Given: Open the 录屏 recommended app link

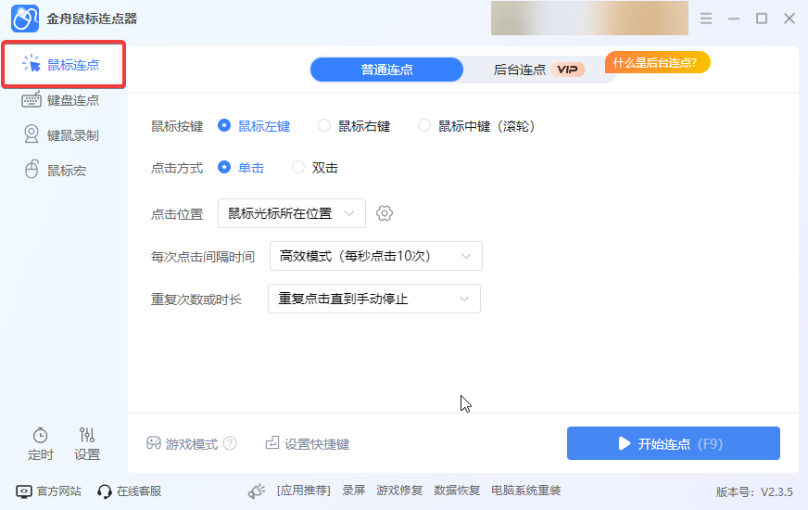Looking at the screenshot, I should (354, 491).
